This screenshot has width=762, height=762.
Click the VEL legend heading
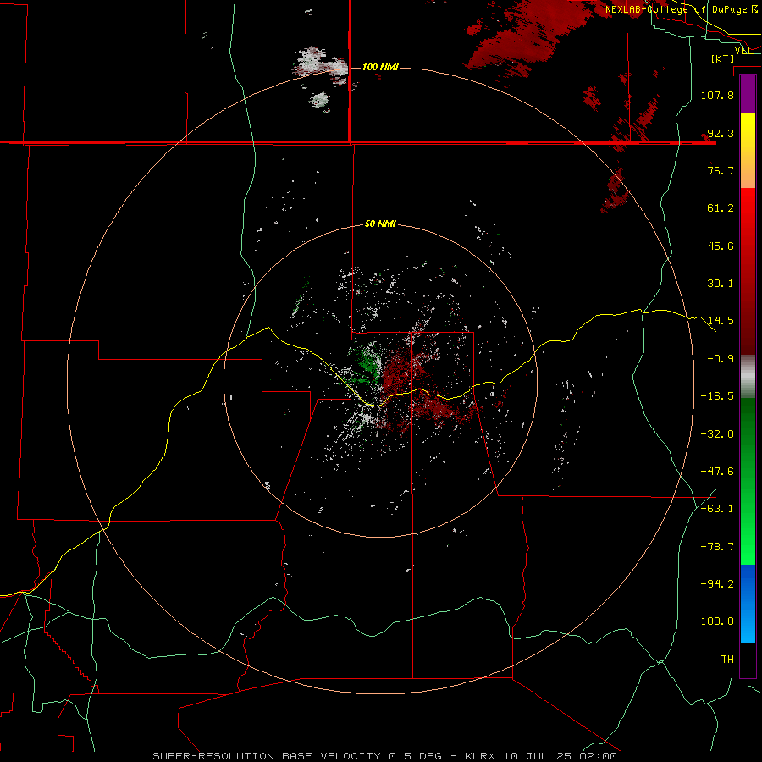743,50
